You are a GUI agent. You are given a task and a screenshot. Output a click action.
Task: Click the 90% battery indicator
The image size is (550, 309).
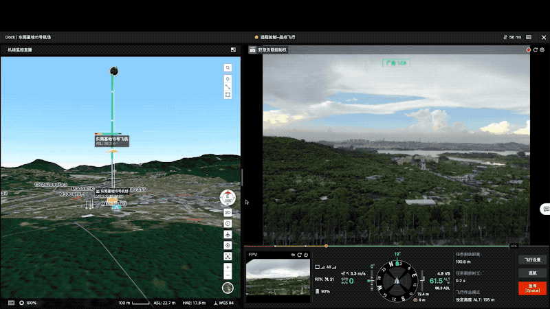(x=322, y=291)
